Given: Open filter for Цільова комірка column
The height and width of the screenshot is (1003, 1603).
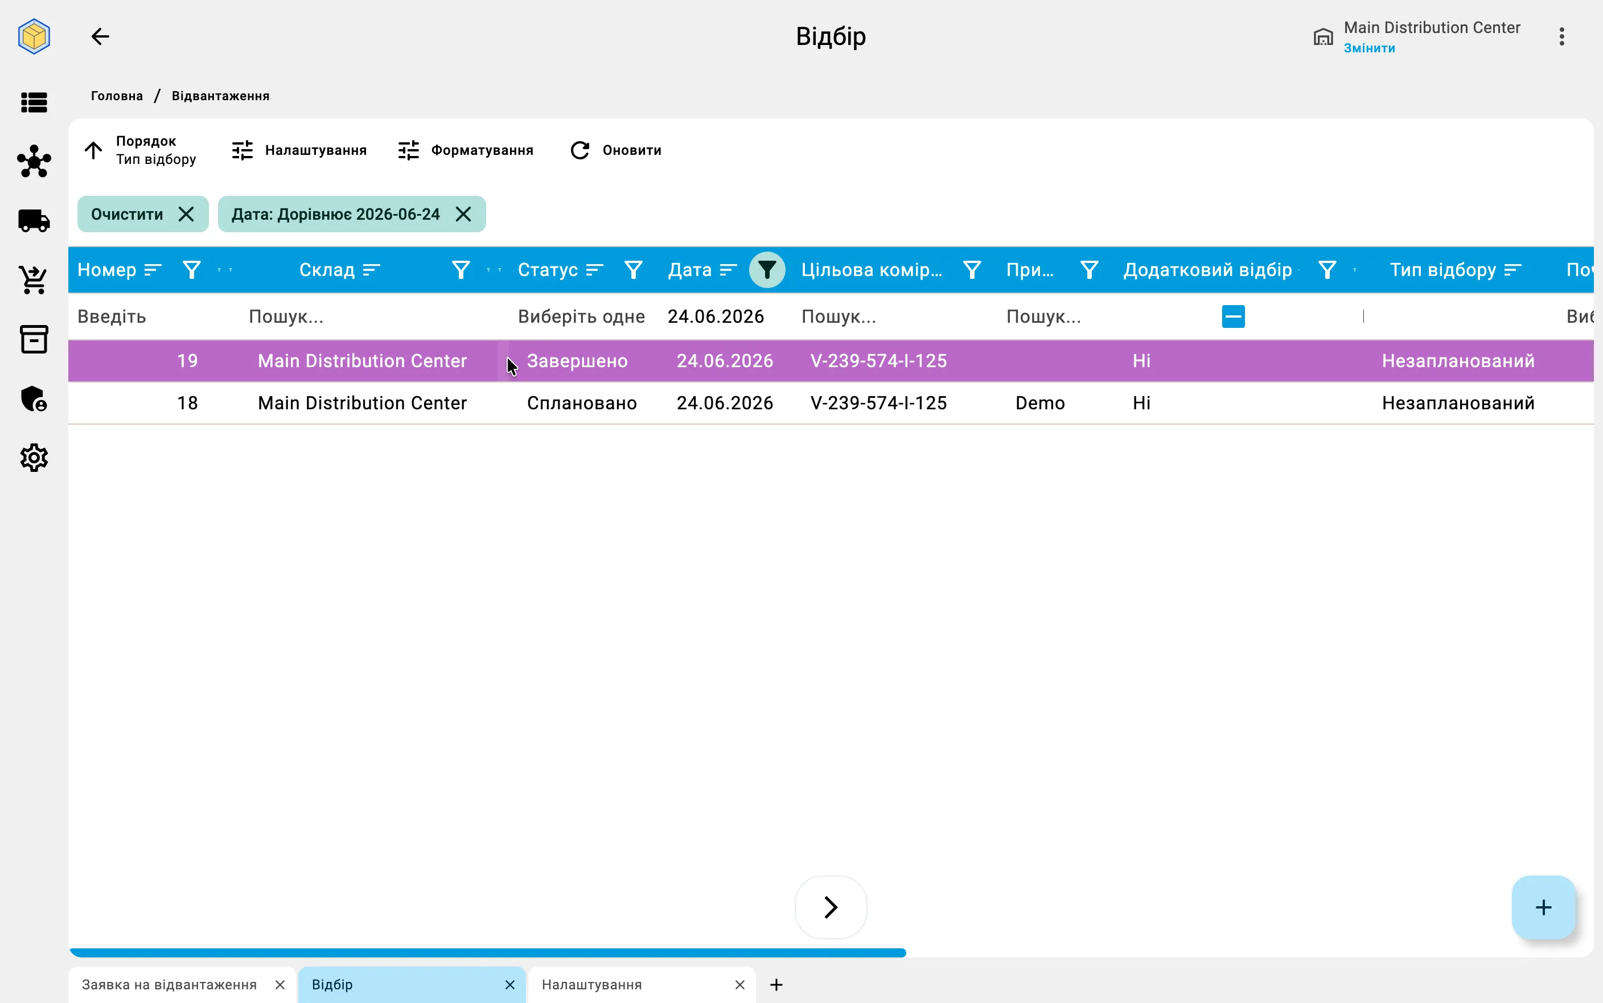Looking at the screenshot, I should pos(972,270).
